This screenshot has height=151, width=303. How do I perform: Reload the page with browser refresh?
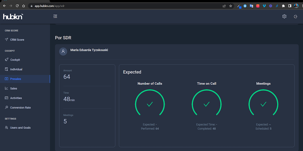pyautogui.click(x=17, y=6)
